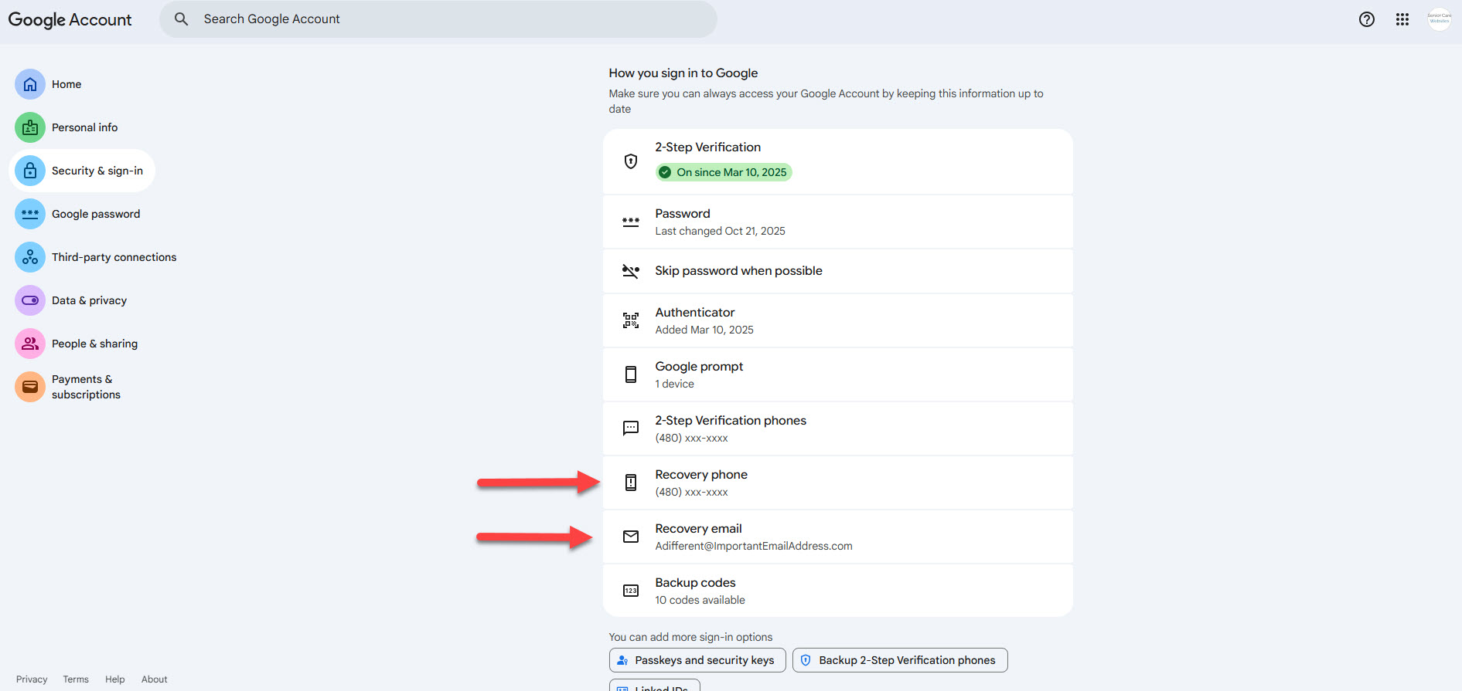Add Passkeys and security keys
The image size is (1462, 691).
(697, 660)
